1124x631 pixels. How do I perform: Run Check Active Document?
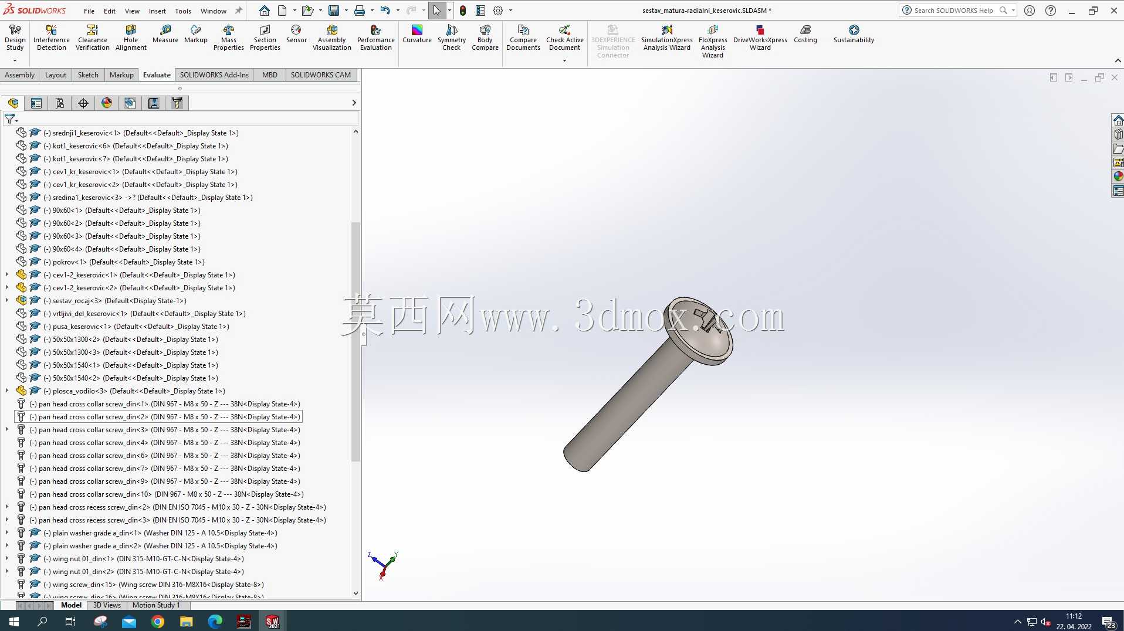pos(565,39)
